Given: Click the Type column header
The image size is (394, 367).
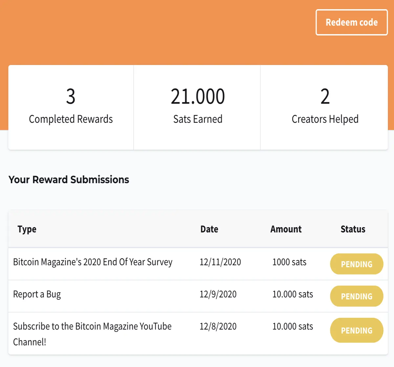Looking at the screenshot, I should point(27,229).
